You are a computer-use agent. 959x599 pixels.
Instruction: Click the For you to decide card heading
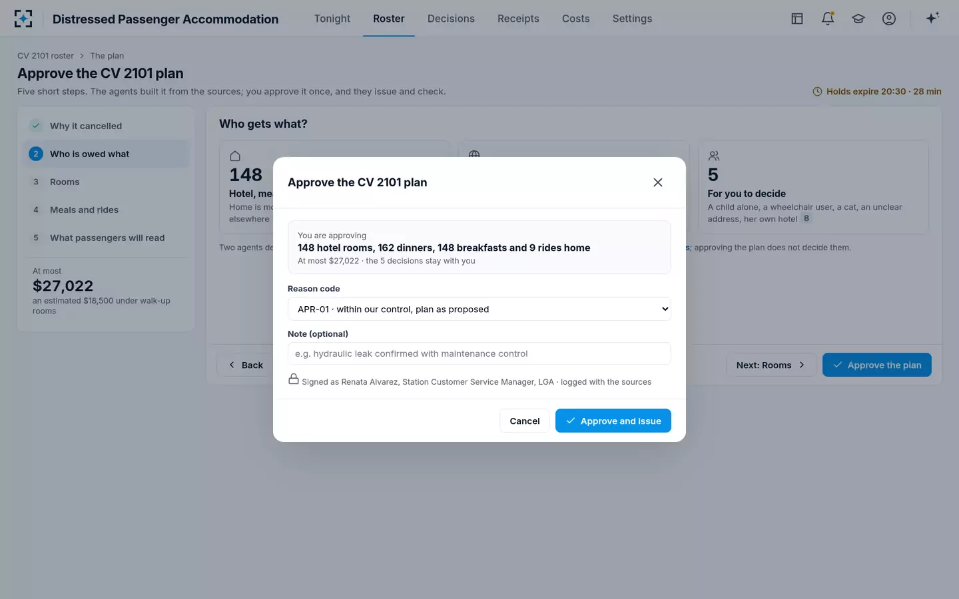pyautogui.click(x=747, y=194)
